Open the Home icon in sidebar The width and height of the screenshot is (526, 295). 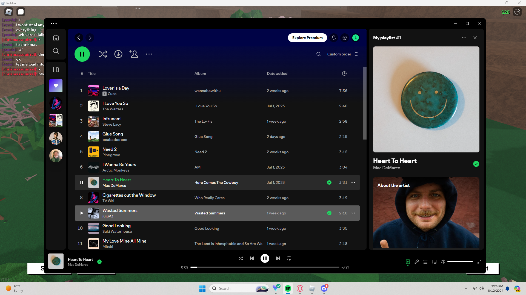coord(56,38)
